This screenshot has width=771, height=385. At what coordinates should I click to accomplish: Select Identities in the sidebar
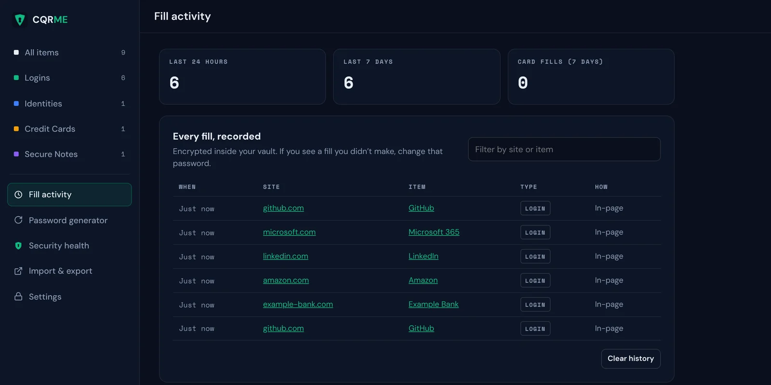tap(69, 103)
